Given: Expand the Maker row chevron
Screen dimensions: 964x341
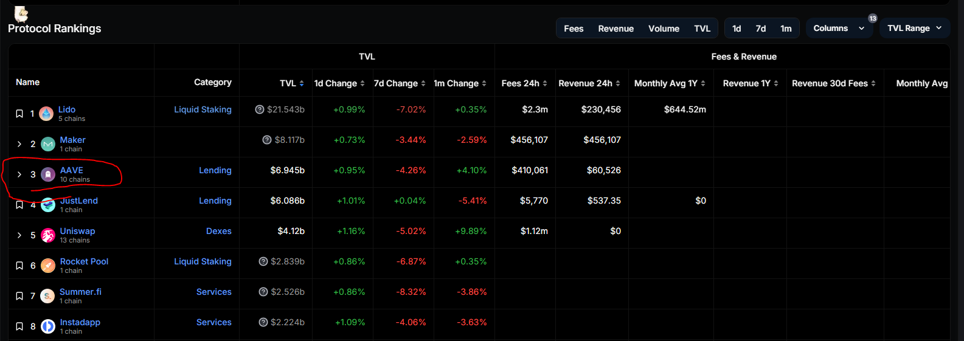Looking at the screenshot, I should tap(19, 144).
